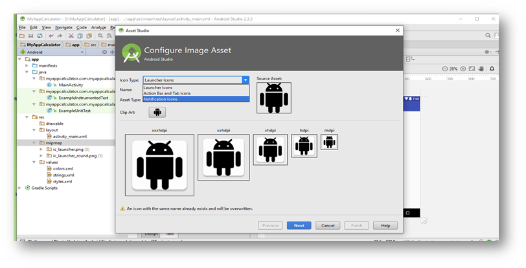This screenshot has height=268, width=526.
Task: Click the Search Everywhere magnifier
Action: pyautogui.click(x=488, y=35)
